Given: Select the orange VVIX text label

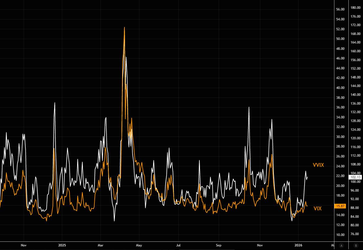Looking at the screenshot, I should point(318,165).
